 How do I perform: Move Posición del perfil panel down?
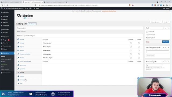pyautogui.click(x=166, y=62)
